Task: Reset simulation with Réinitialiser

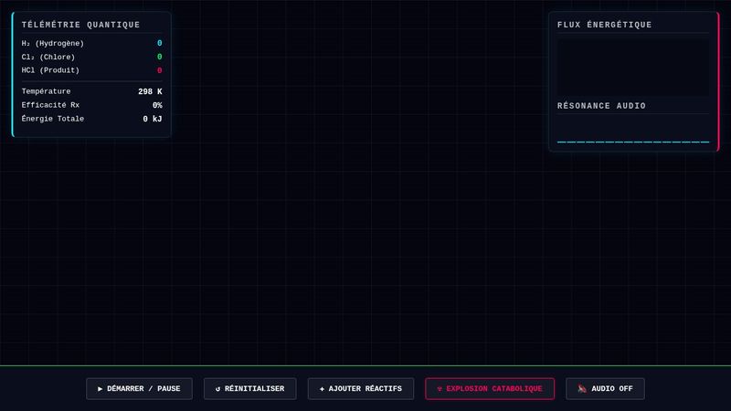Action: point(249,389)
